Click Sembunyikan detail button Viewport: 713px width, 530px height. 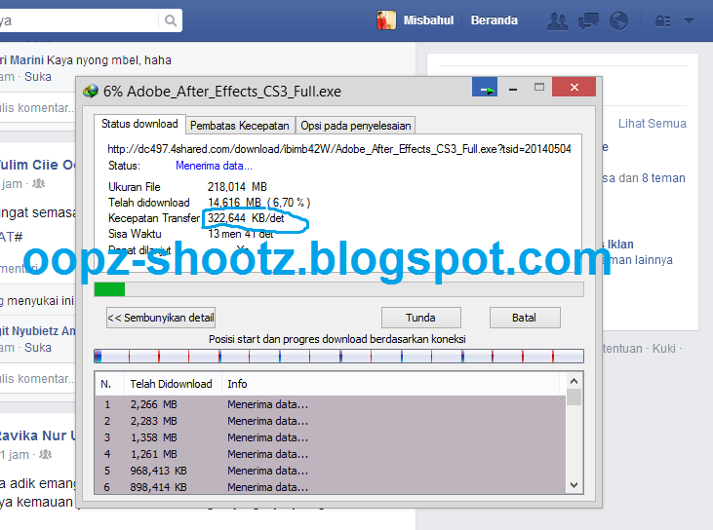click(x=161, y=318)
